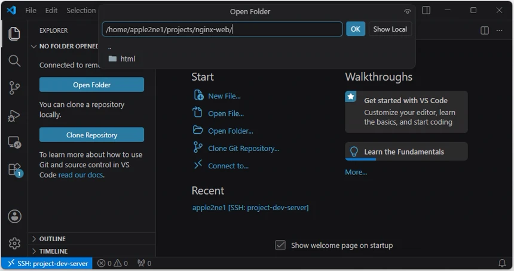Open the Search view icon
Image resolution: width=514 pixels, height=271 pixels.
[x=14, y=61]
